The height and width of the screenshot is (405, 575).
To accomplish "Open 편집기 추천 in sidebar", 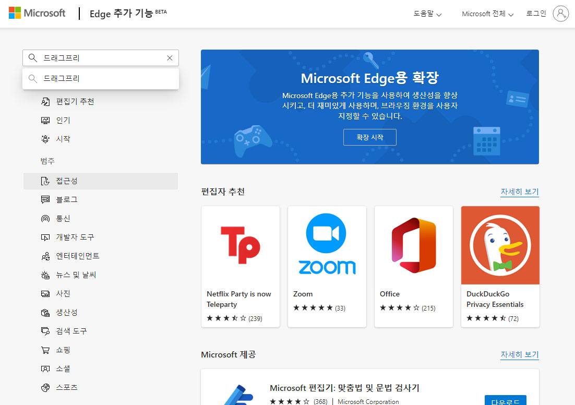I will tap(75, 102).
